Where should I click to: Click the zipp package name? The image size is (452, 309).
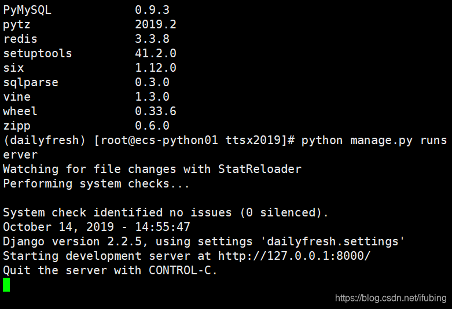point(17,126)
